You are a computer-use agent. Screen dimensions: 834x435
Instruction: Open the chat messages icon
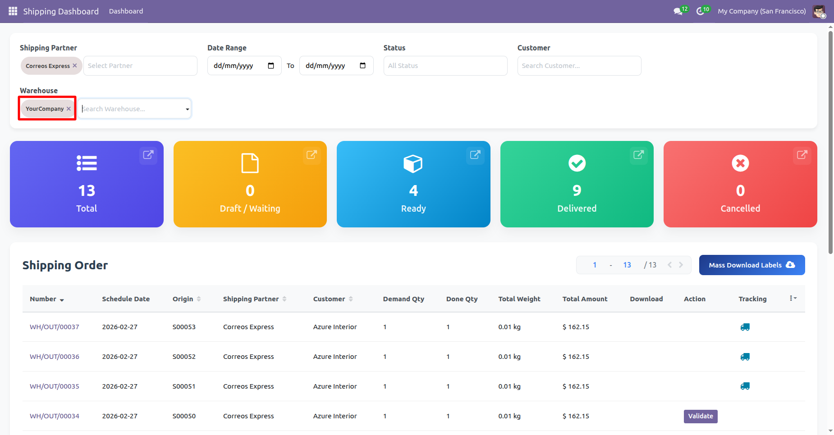point(678,11)
